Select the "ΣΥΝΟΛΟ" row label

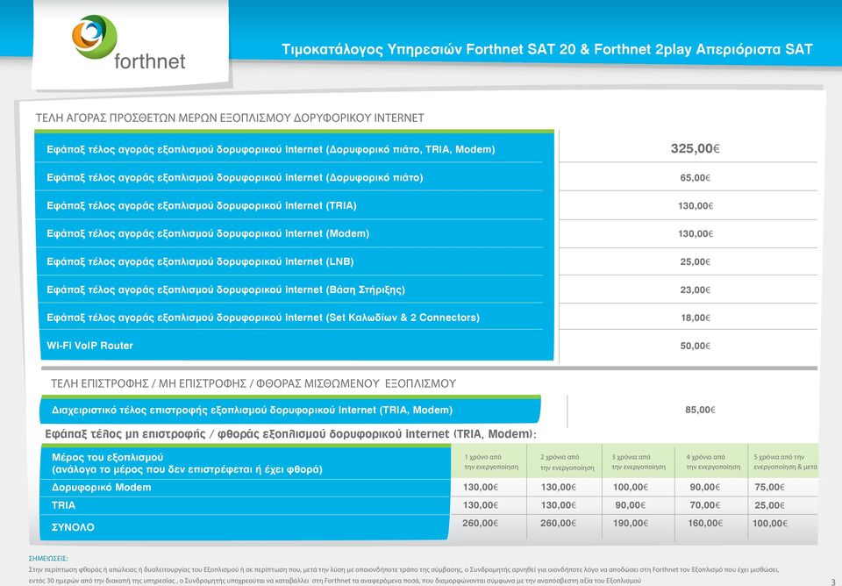73,527
